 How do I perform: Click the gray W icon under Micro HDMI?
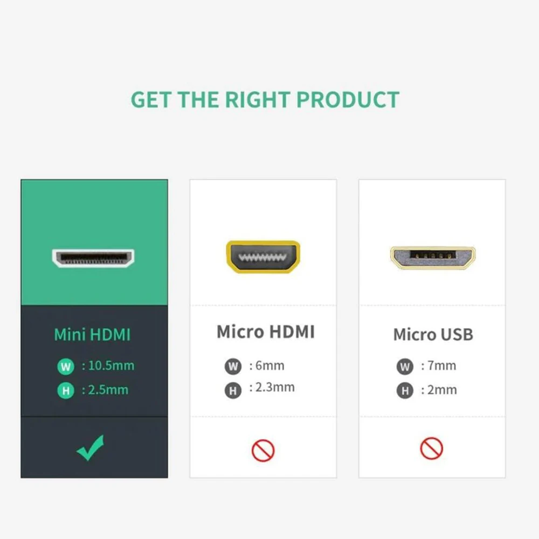pyautogui.click(x=233, y=367)
